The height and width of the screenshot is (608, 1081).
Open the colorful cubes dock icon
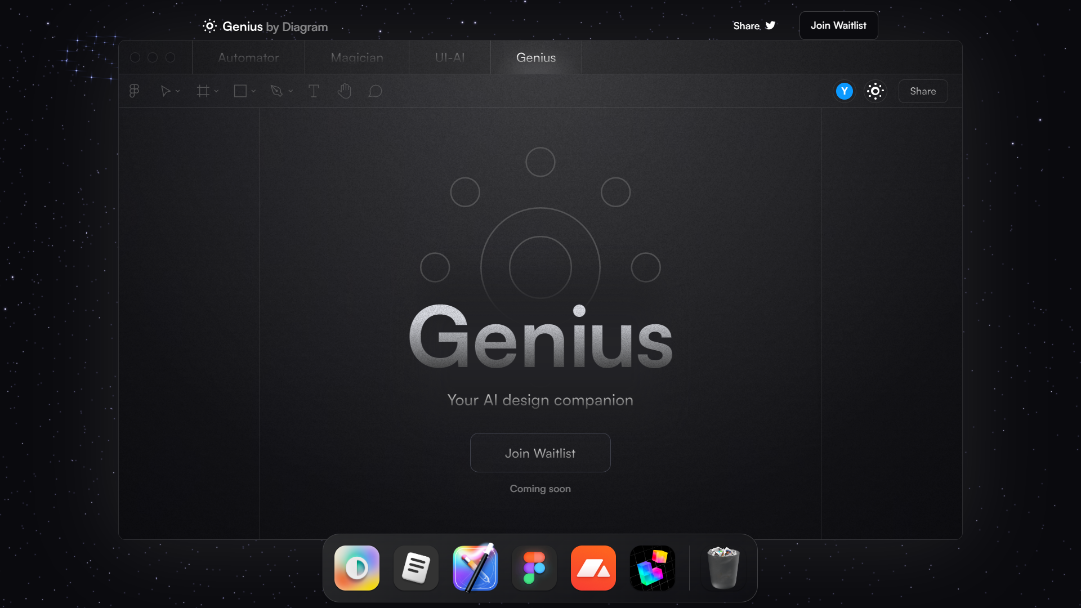click(x=653, y=568)
